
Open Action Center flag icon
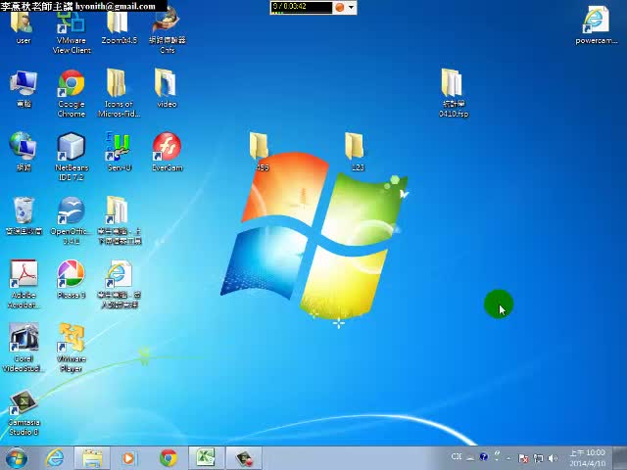[523, 458]
